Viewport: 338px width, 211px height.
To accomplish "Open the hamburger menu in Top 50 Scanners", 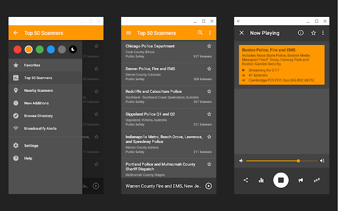I will (128, 33).
